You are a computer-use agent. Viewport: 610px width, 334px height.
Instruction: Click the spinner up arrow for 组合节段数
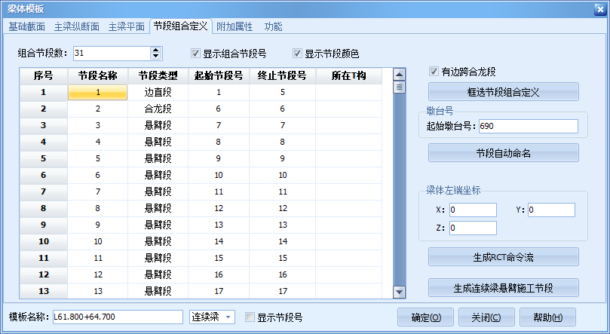pyautogui.click(x=156, y=50)
